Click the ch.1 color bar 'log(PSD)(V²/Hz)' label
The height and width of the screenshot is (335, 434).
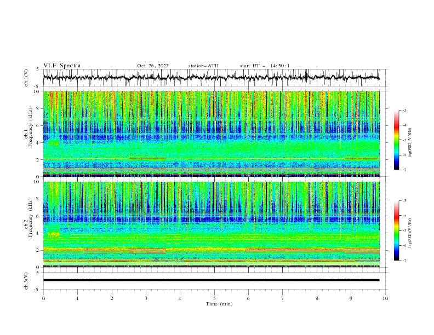[410, 143]
